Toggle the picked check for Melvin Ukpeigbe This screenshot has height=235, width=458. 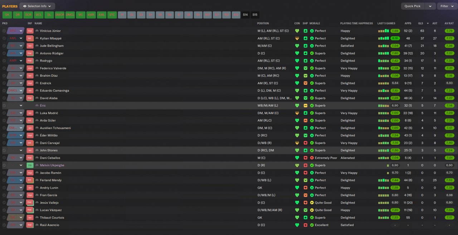pos(4,165)
